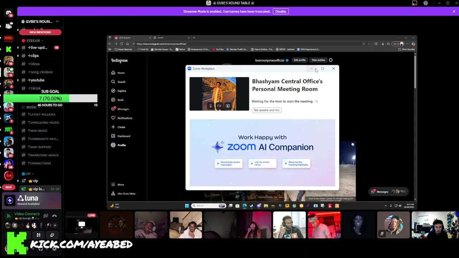Image resolution: width=459 pixels, height=258 pixels.
Task: Open a new browser tab
Action: [194, 38]
